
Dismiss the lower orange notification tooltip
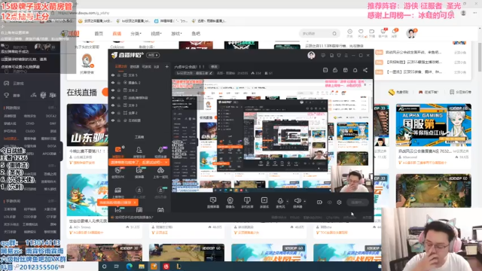tap(135, 202)
